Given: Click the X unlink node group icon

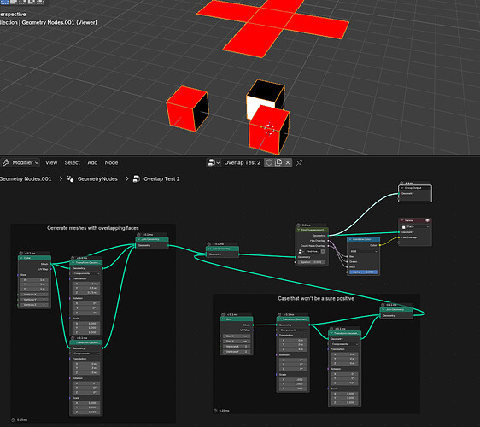Looking at the screenshot, I should pos(288,162).
